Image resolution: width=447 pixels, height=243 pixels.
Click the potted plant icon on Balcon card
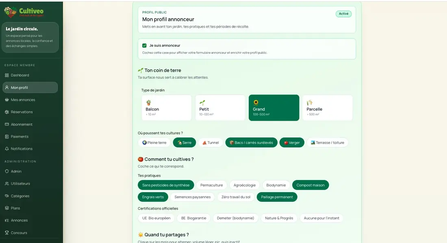tap(148, 103)
